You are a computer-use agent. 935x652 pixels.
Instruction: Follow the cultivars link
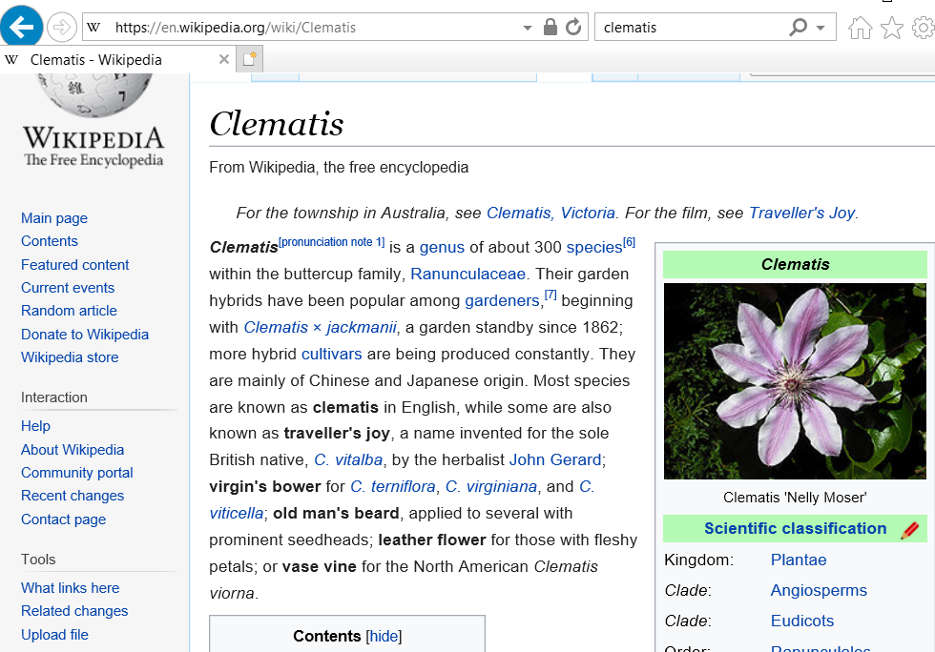332,354
